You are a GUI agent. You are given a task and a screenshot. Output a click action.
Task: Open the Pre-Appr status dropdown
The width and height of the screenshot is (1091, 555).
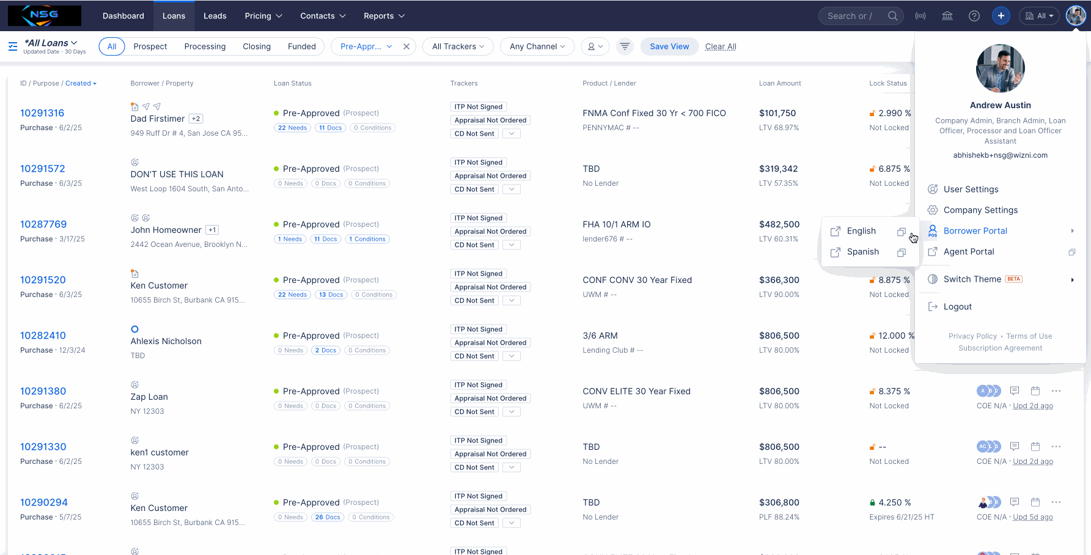[366, 46]
